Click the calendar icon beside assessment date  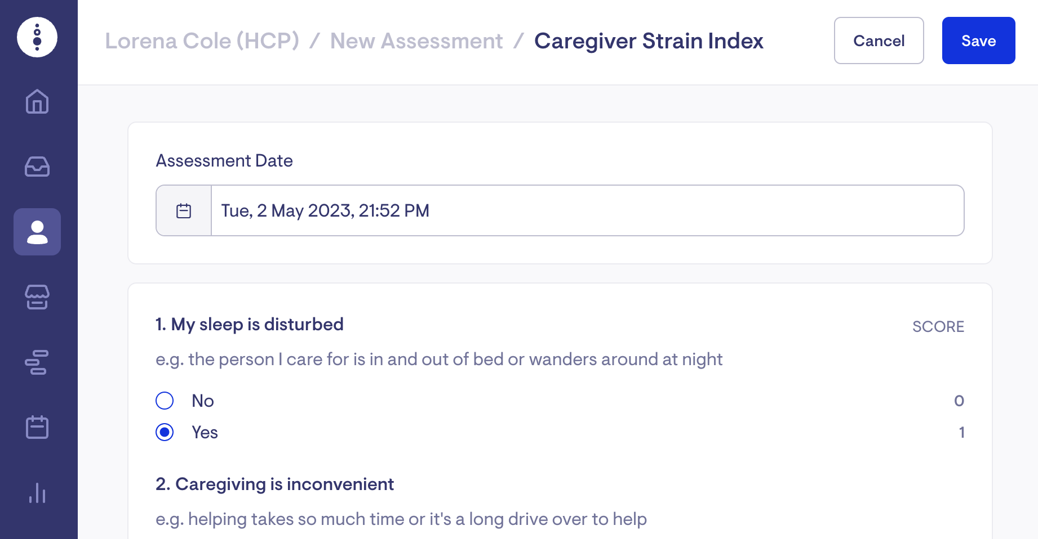point(184,211)
